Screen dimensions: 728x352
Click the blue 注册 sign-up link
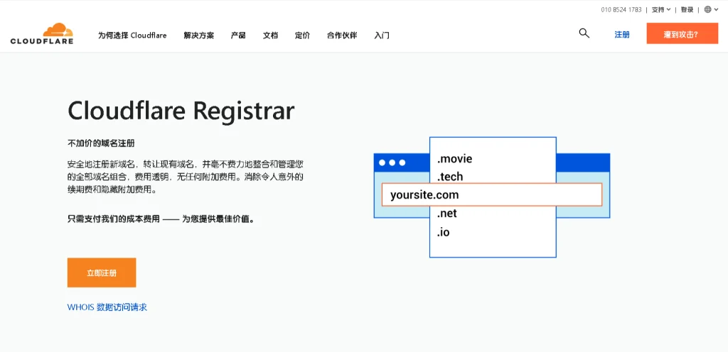point(622,34)
